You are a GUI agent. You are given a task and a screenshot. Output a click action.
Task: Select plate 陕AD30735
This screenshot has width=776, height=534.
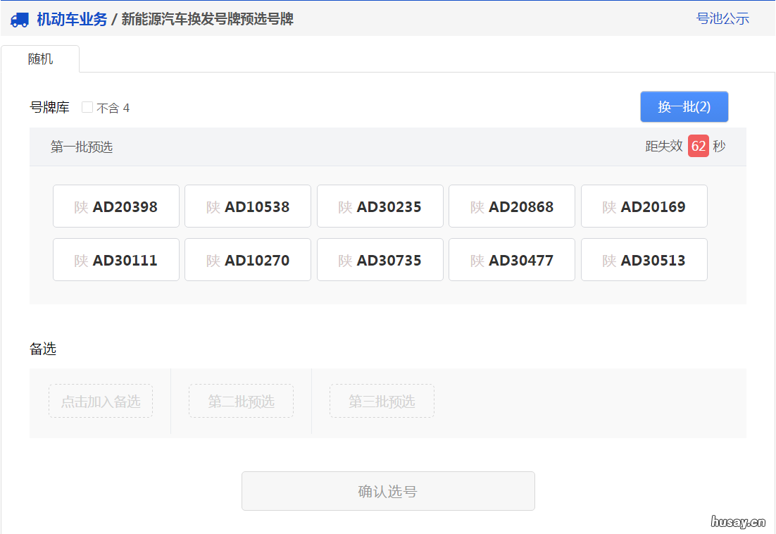click(x=380, y=259)
